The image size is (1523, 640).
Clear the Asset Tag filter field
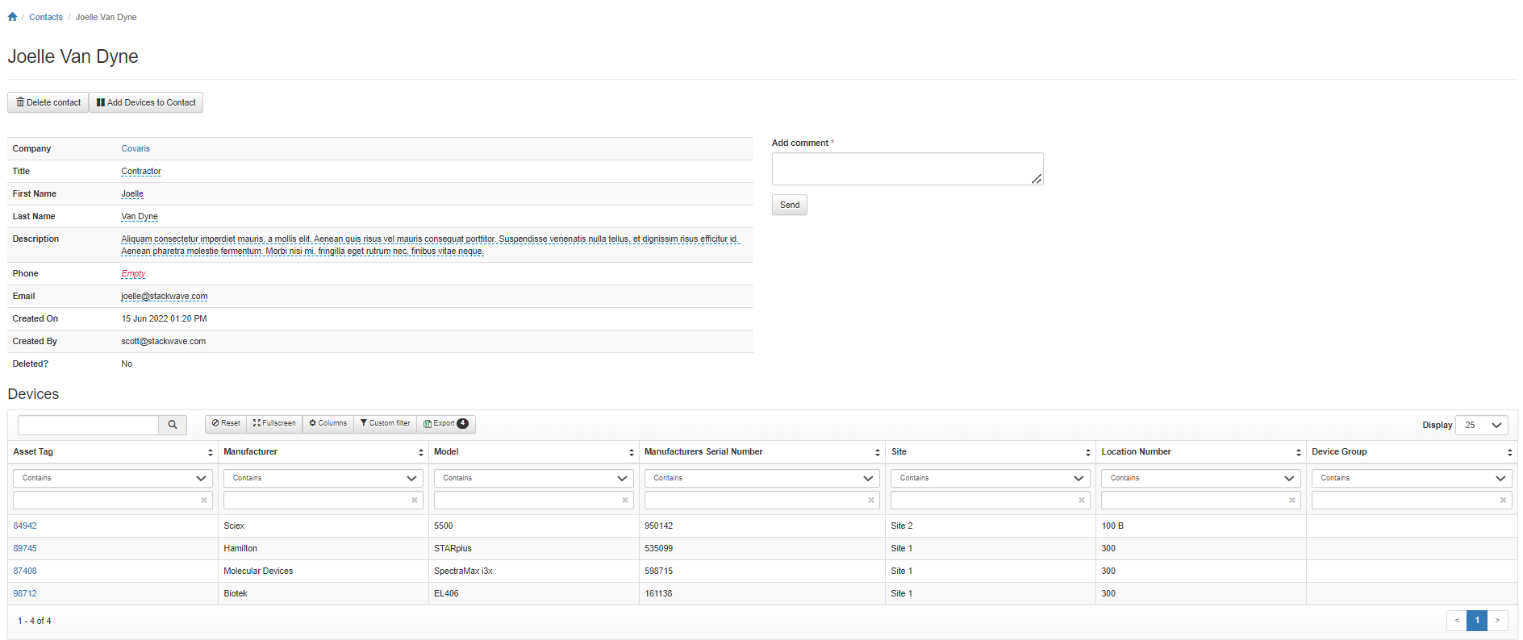[204, 501]
